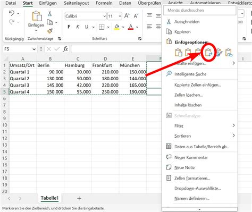The width and height of the screenshot is (252, 212).
Task: Open the Datei tab
Action: tap(11, 3)
